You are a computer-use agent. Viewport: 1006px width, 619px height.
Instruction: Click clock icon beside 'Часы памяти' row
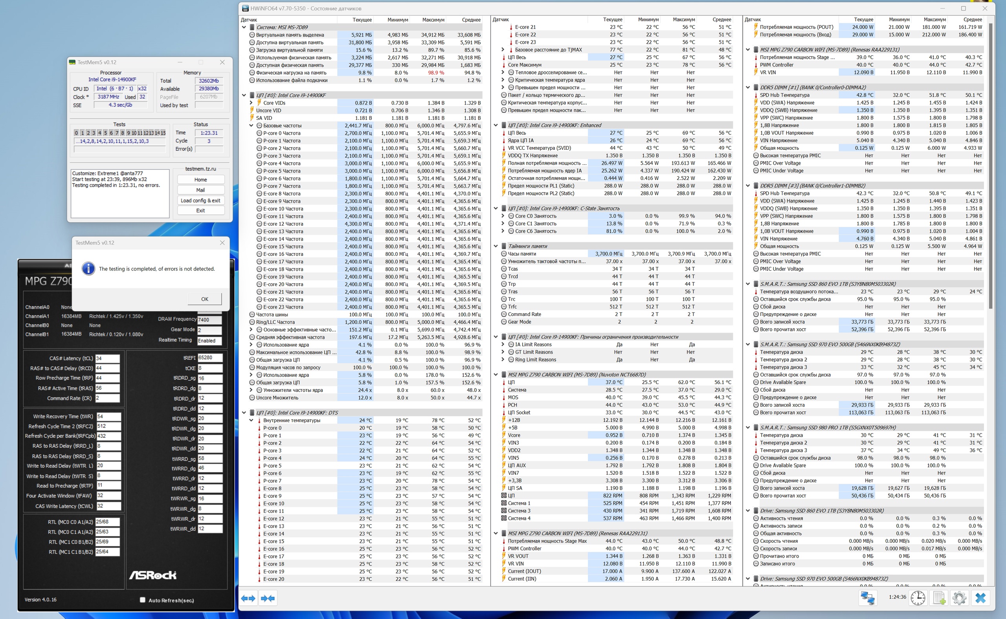tap(504, 254)
